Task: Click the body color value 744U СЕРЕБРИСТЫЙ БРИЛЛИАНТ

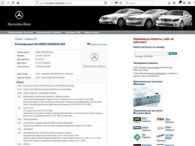Action: (x=54, y=74)
